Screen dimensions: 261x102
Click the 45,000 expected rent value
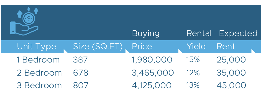[231, 86]
